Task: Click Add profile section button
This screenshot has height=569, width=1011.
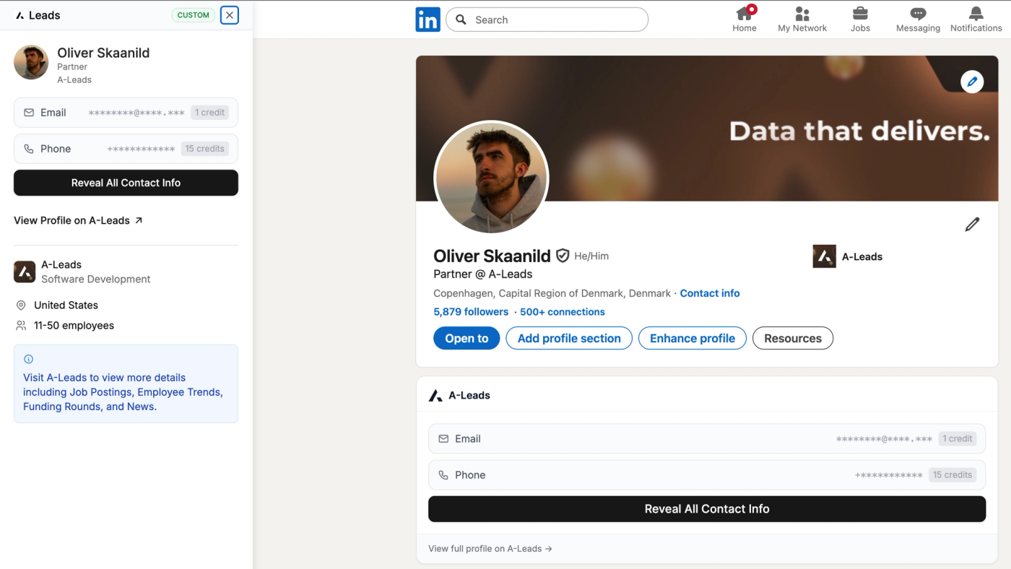Action: tap(569, 338)
